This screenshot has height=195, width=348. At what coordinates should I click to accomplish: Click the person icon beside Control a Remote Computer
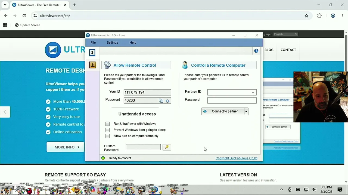tap(185, 65)
